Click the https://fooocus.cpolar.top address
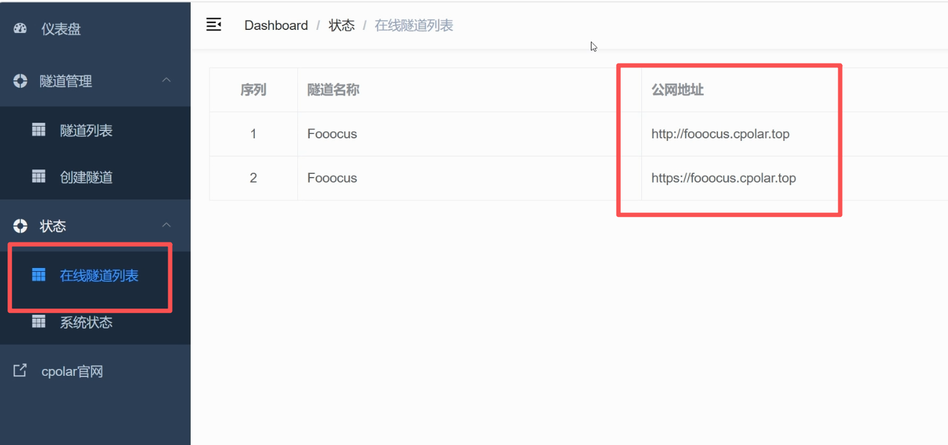This screenshot has width=948, height=445. point(724,178)
